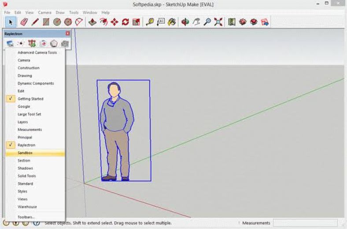Select the Rotate tool
The image size is (347, 229).
[x=126, y=22]
